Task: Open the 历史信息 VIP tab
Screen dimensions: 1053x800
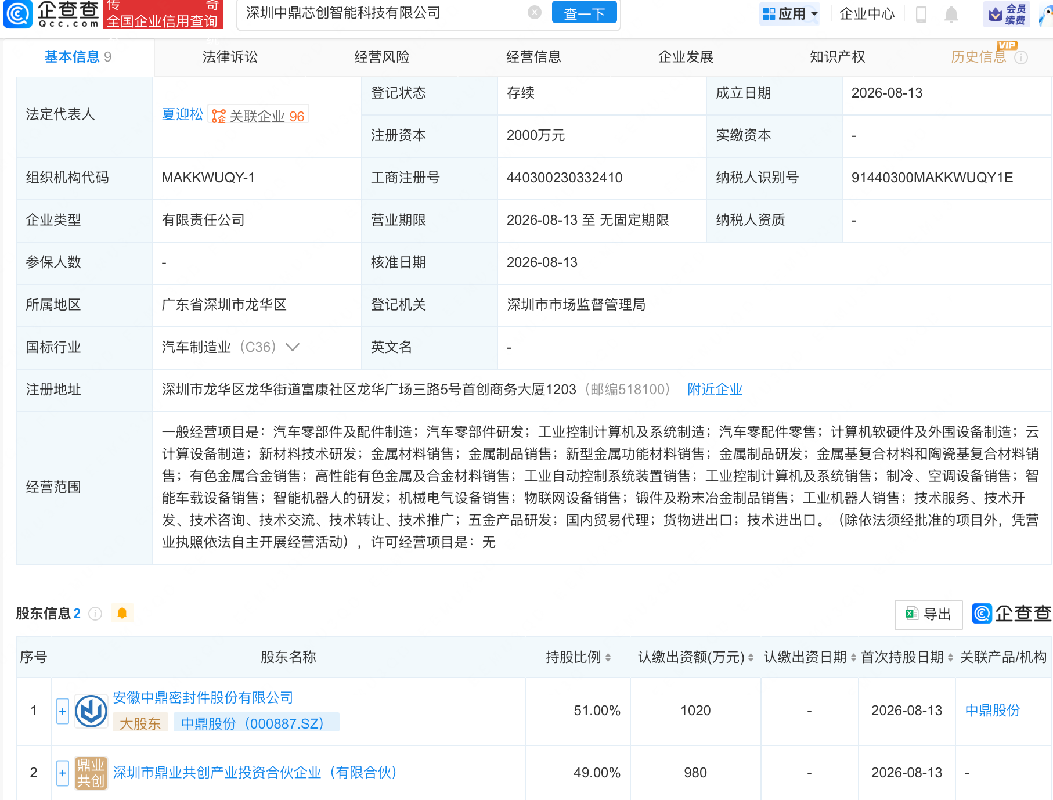Action: pos(978,57)
